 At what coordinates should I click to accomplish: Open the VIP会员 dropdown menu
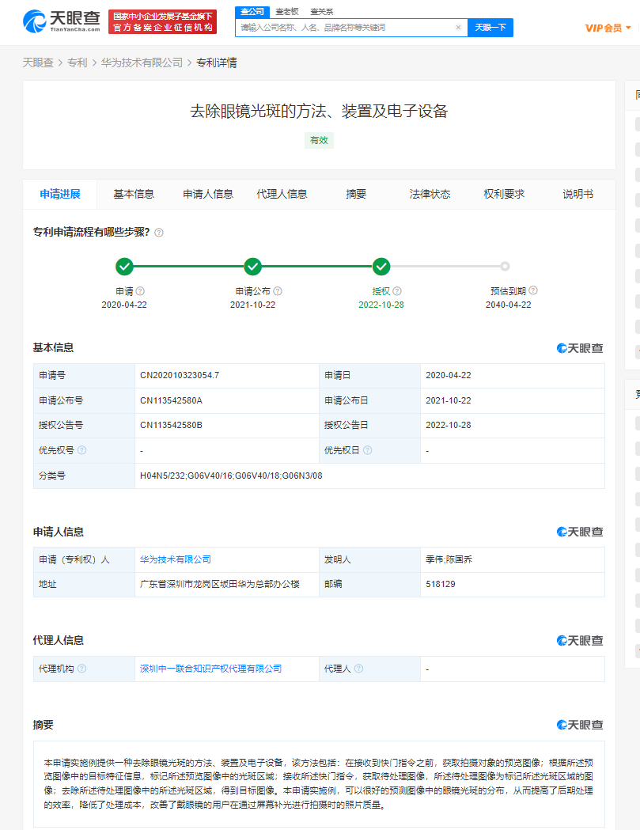(x=608, y=28)
